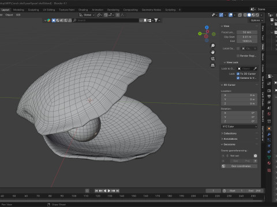Screen dimensions: 277x207
Task: Switch to Texture Paint workspace tab
Action: tap(66, 10)
